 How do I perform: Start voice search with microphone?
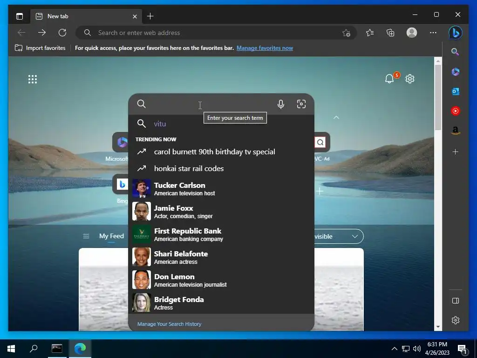281,104
